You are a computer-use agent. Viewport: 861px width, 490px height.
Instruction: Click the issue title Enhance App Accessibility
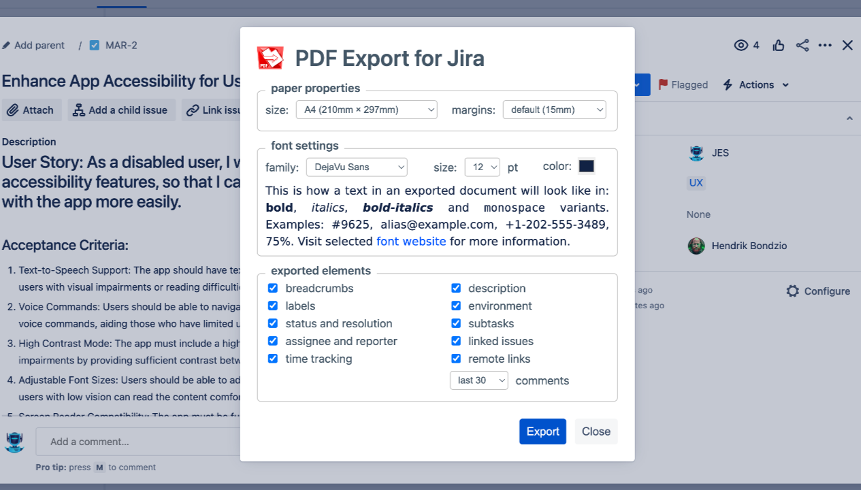(121, 81)
